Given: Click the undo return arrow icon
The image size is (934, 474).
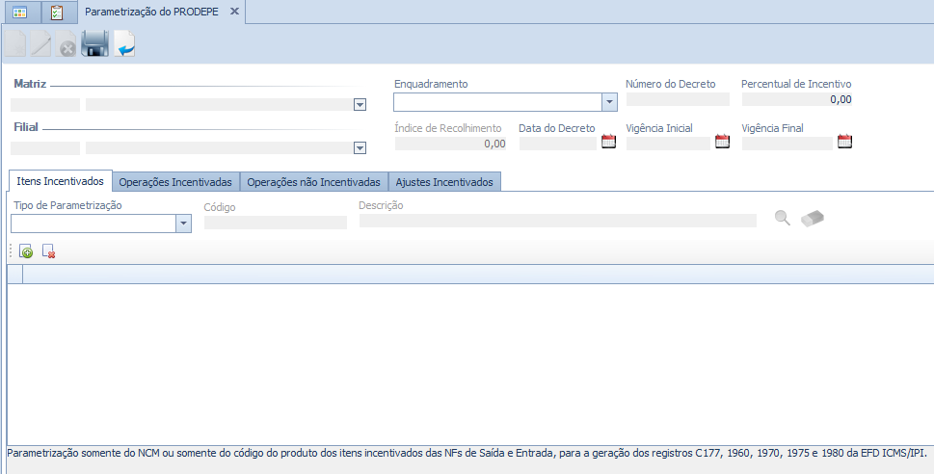Looking at the screenshot, I should click(124, 43).
